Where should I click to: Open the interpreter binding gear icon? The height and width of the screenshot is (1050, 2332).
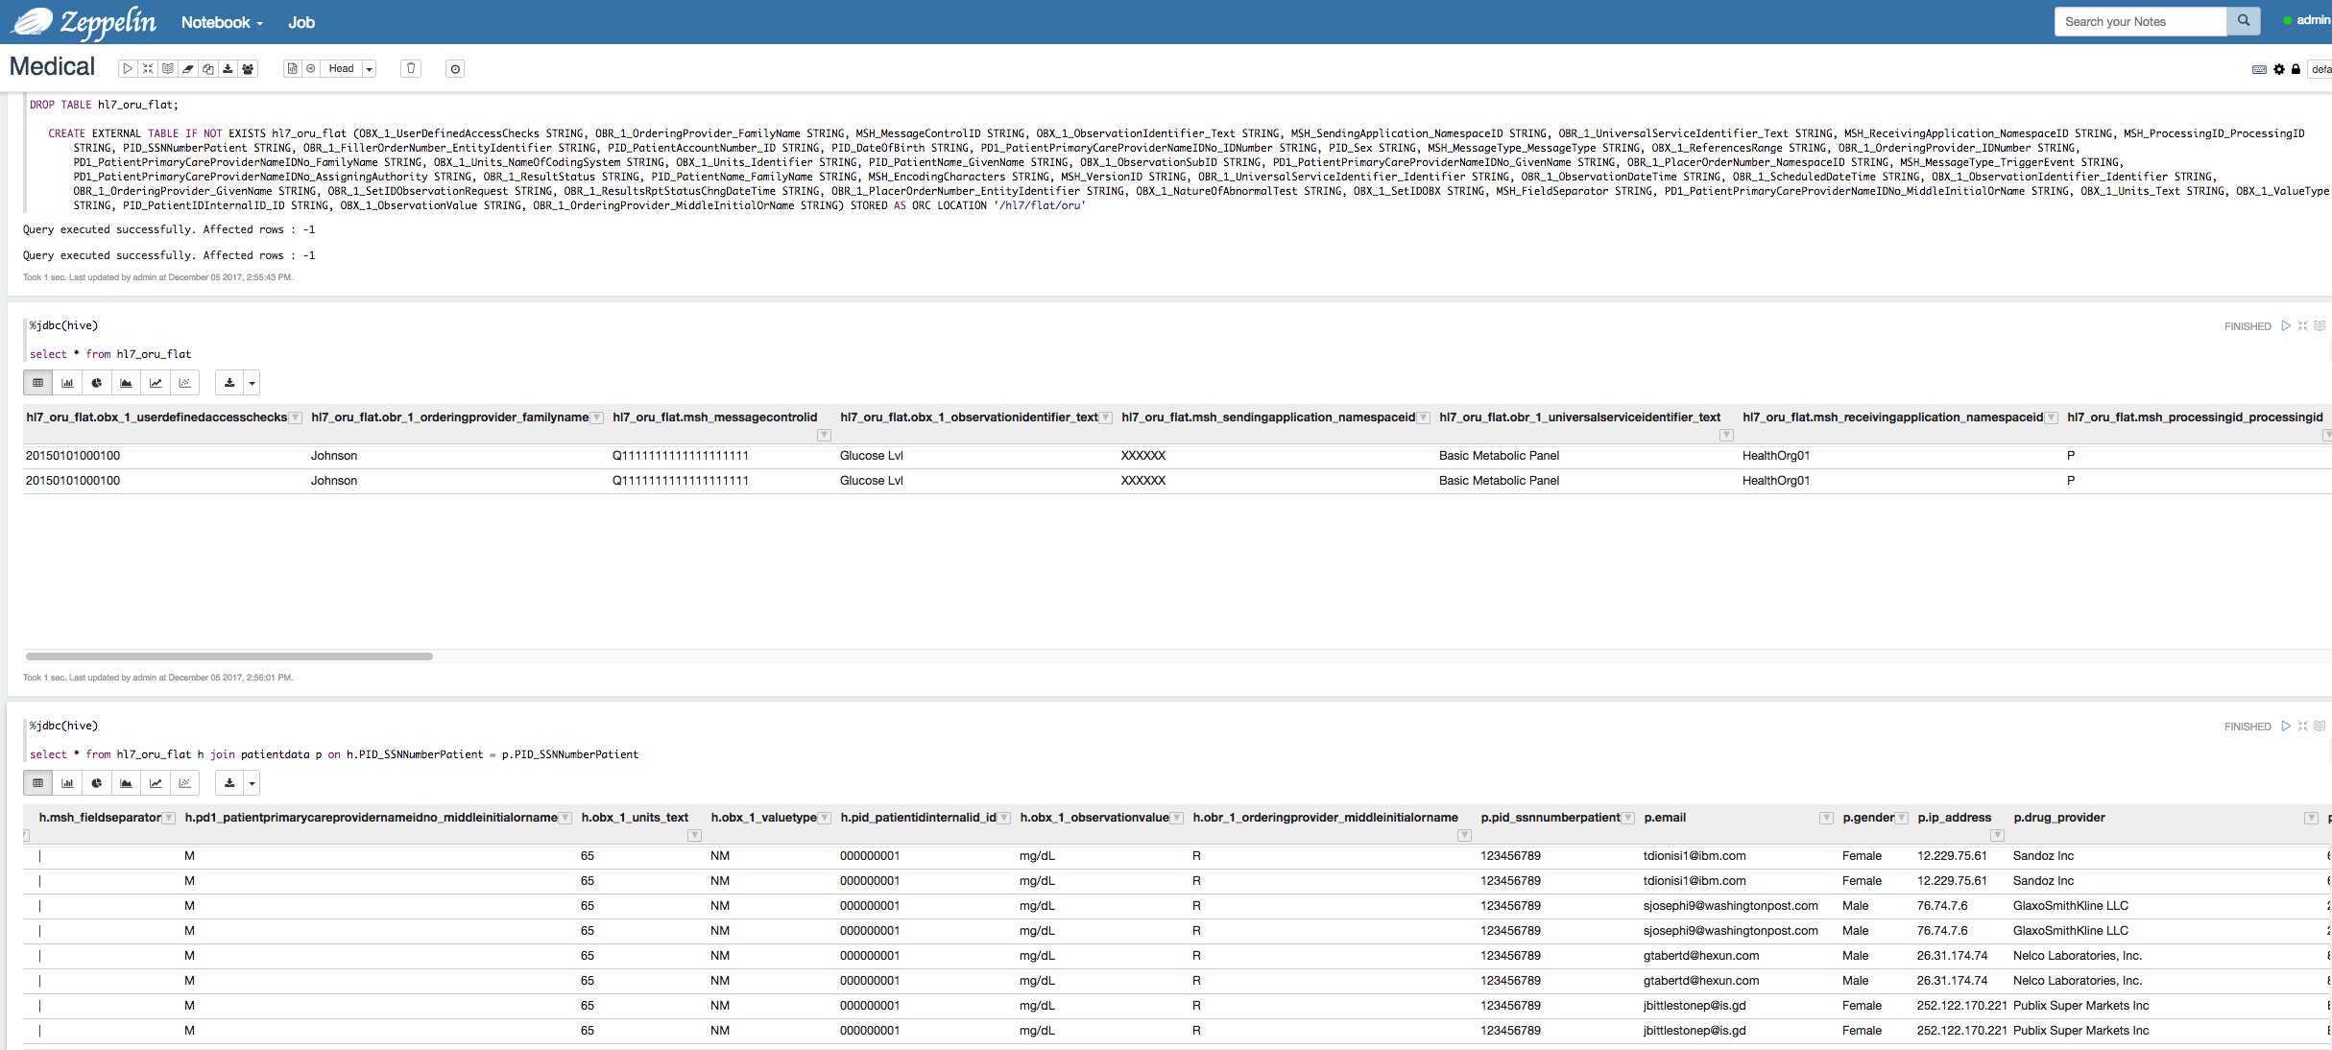tap(2279, 68)
